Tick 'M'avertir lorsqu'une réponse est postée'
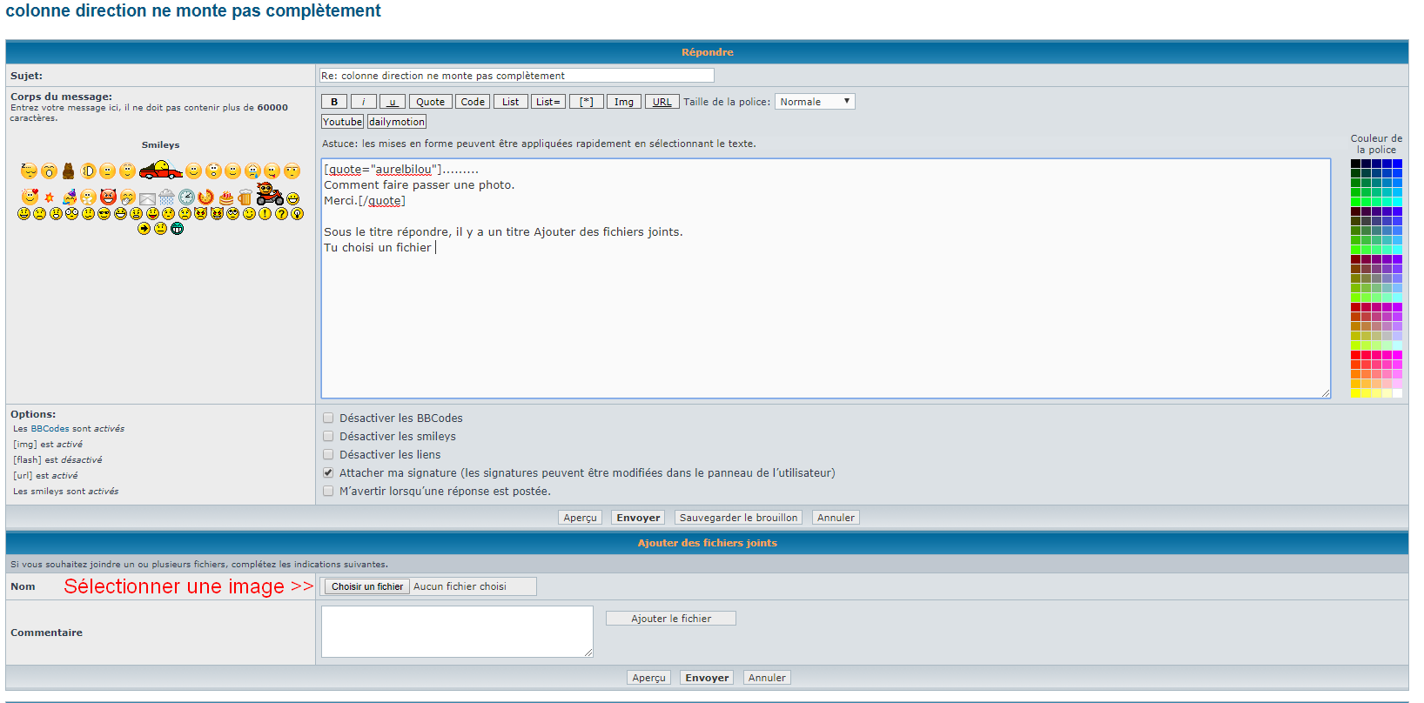This screenshot has height=703, width=1424. point(328,492)
